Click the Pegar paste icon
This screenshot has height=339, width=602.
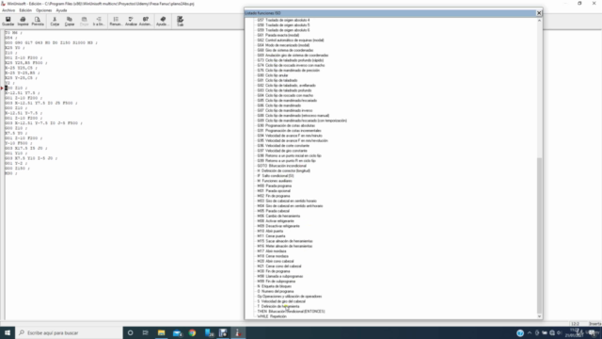[84, 21]
